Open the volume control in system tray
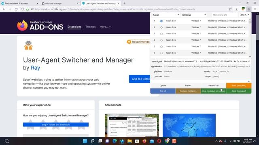259x145 pixels. click(235, 141)
